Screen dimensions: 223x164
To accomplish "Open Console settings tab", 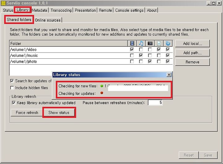I will [x=129, y=10].
